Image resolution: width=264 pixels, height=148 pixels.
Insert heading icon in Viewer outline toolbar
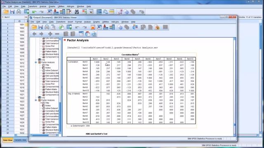(81, 34)
